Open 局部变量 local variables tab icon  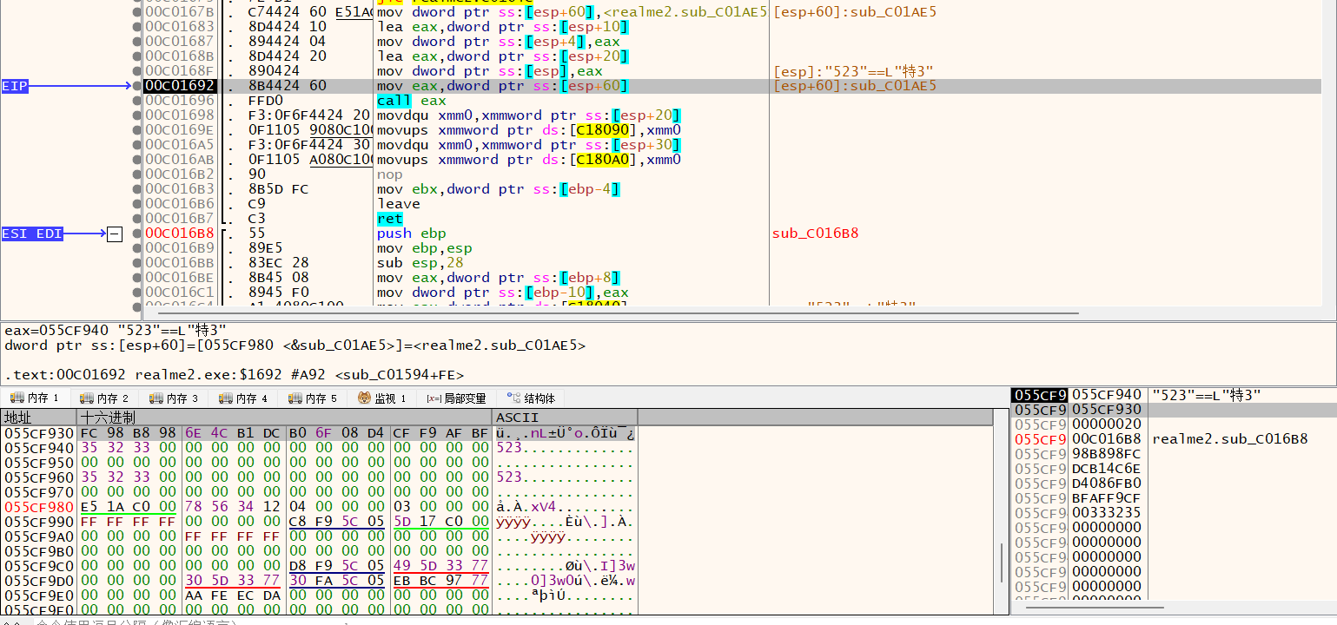tap(434, 398)
